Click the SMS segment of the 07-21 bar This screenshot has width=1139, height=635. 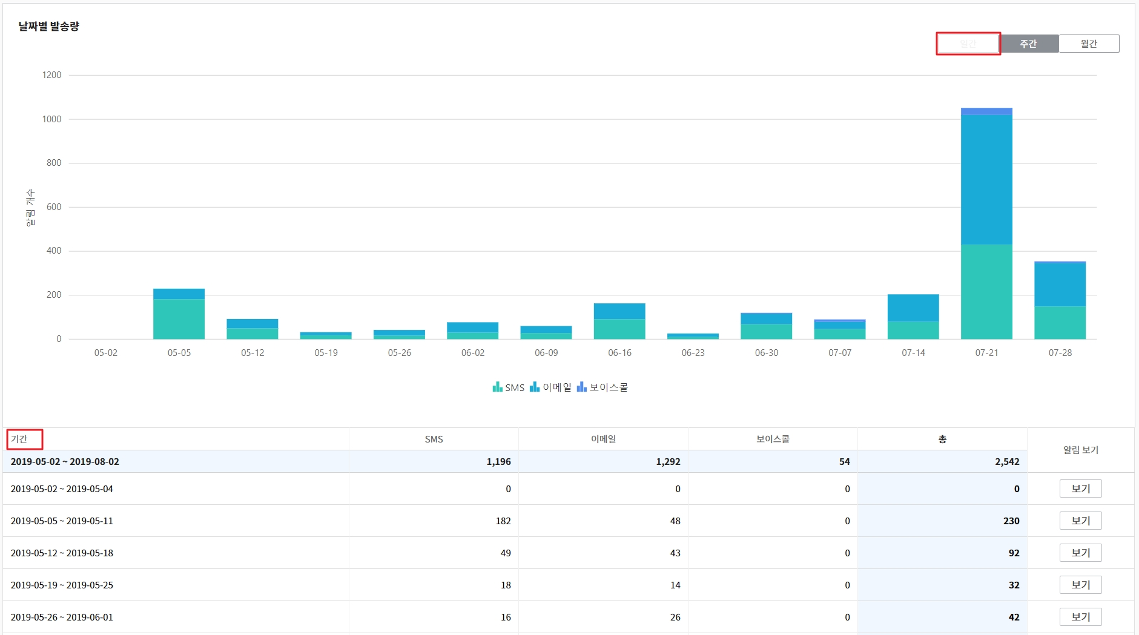pyautogui.click(x=986, y=292)
